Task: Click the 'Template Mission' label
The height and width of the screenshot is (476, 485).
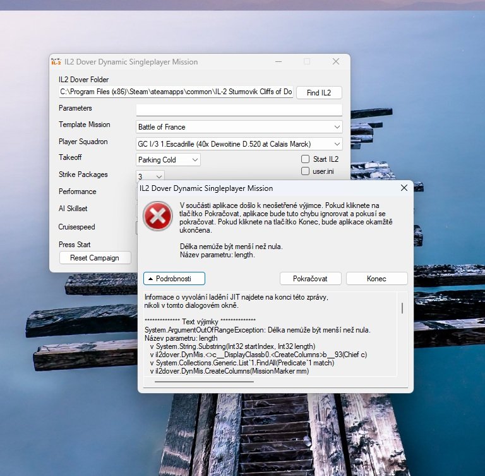Action: point(85,125)
